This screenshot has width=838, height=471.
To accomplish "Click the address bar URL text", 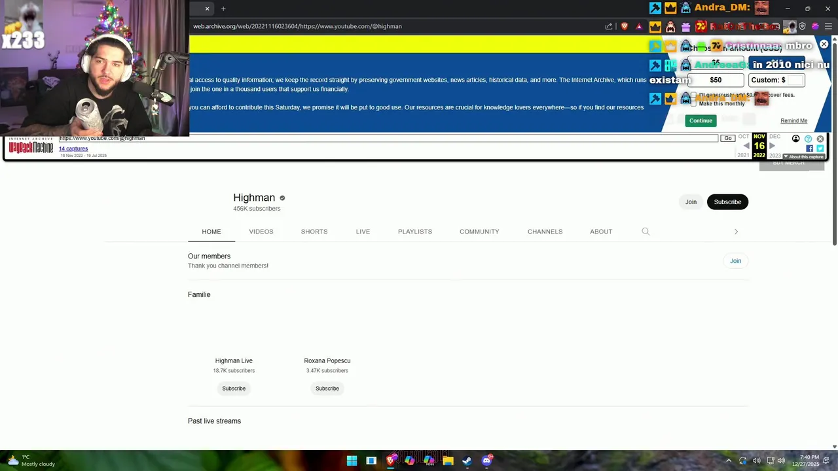I will [297, 26].
